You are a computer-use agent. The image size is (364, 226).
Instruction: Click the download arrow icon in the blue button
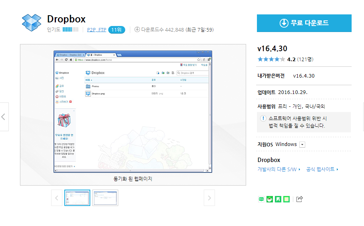[284, 23]
